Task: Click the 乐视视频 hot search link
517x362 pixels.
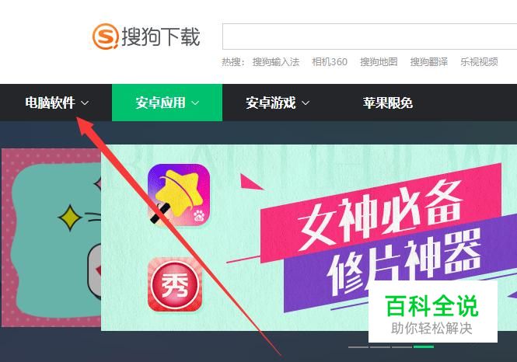Action: tap(479, 61)
